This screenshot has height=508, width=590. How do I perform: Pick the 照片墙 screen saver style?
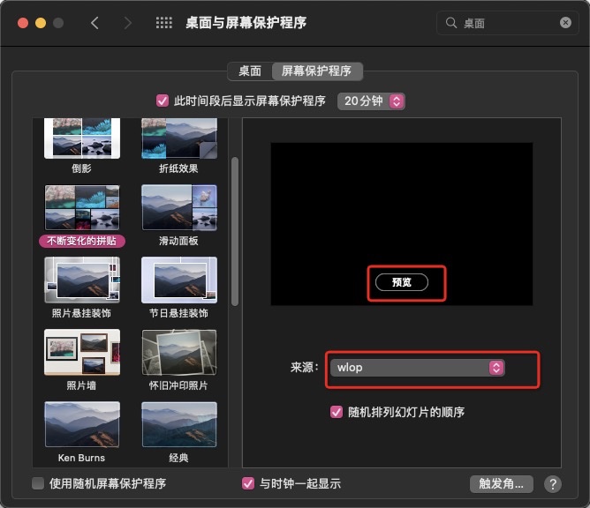click(81, 353)
